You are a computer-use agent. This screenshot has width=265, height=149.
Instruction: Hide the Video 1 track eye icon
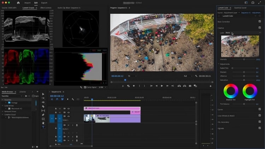click(x=69, y=116)
